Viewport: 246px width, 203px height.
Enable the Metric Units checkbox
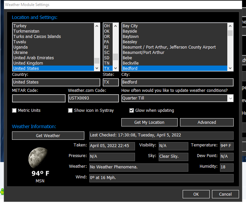click(x=14, y=110)
